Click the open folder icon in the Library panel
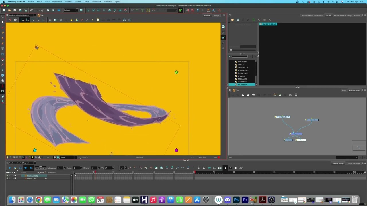Viewport: 367px width, 206px height. (232, 20)
